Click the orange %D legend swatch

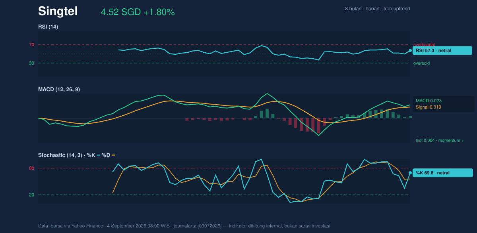[113, 155]
